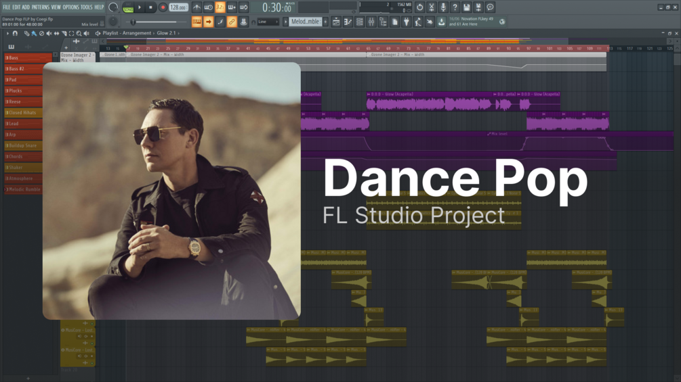Viewport: 681px width, 382px height.
Task: Open the Melod..mble pattern selector
Action: click(x=306, y=22)
